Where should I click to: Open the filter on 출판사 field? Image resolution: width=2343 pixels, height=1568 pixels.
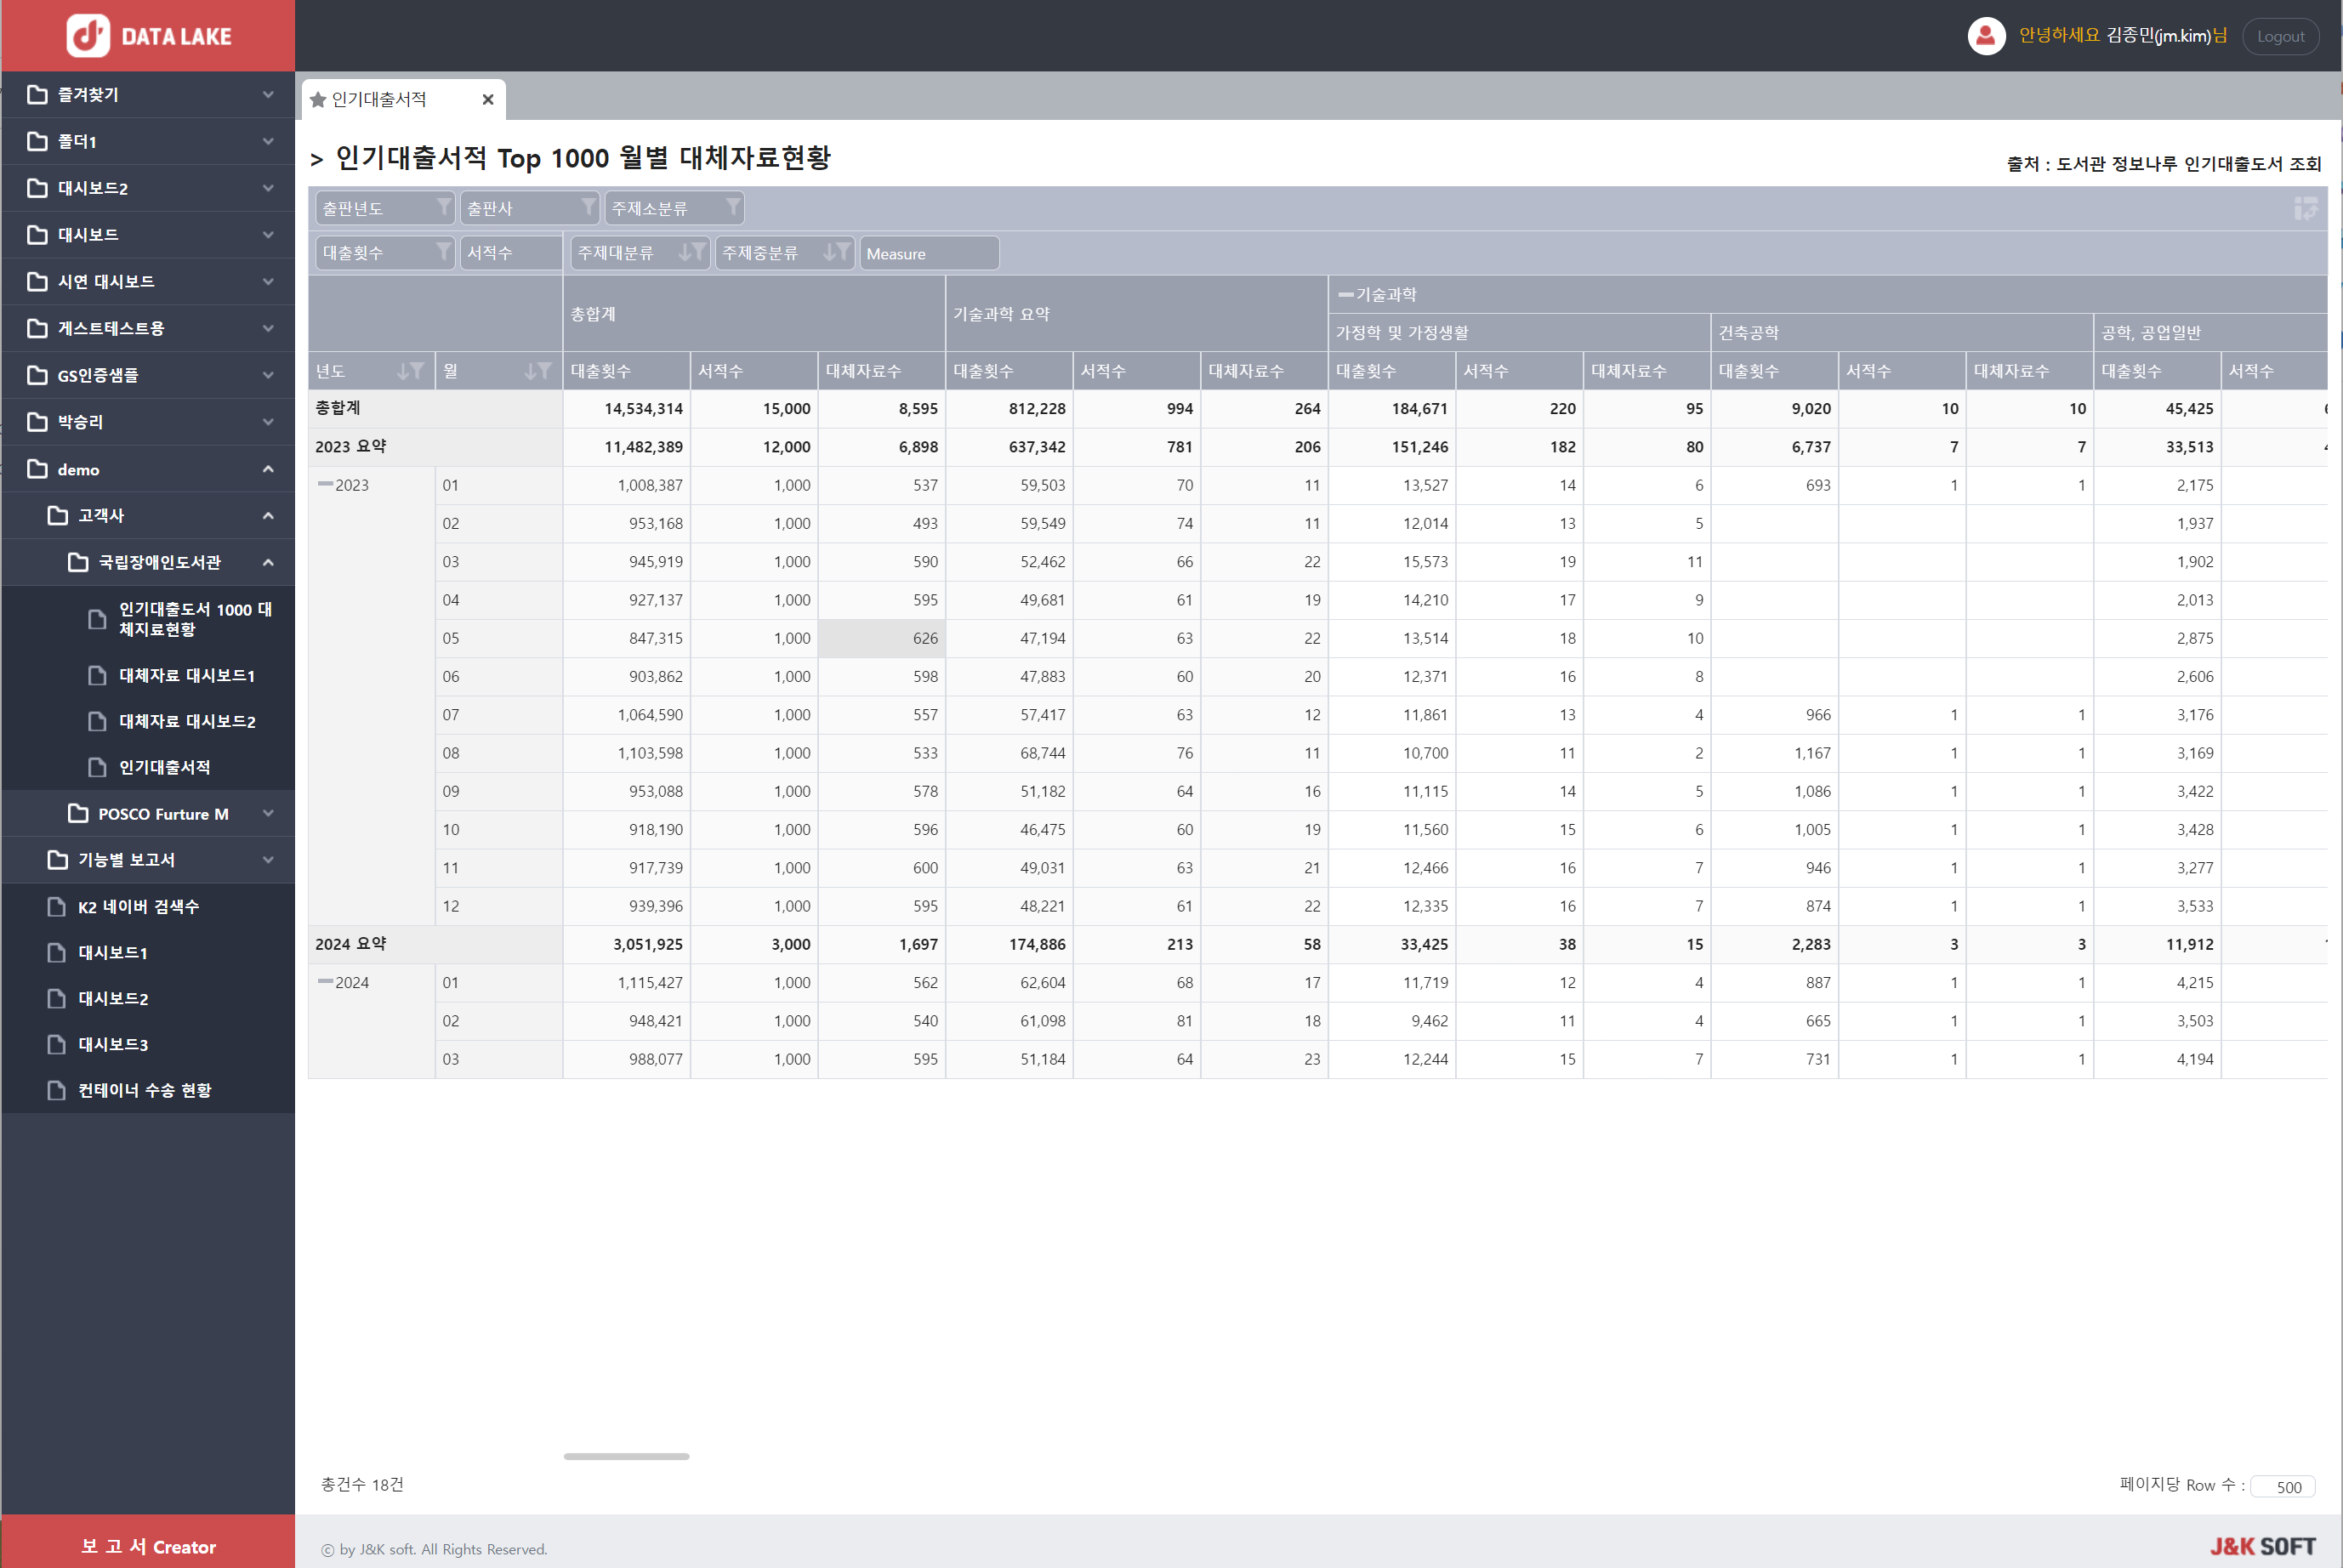point(588,207)
